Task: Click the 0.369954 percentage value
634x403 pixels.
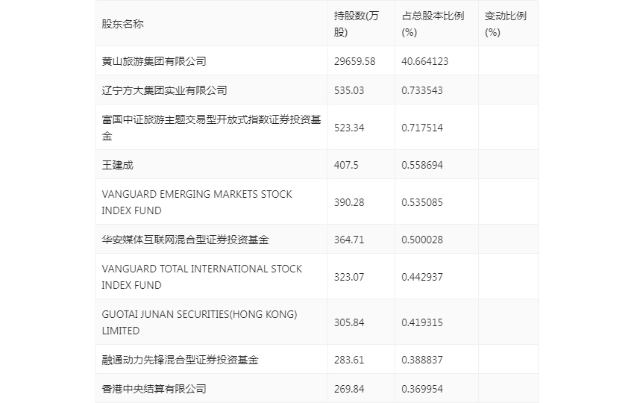Action: click(422, 390)
